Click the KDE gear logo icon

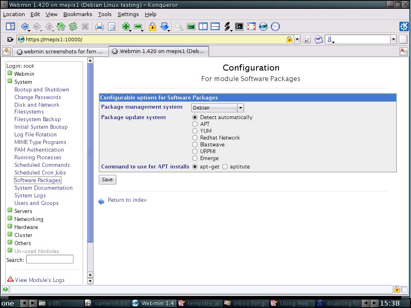click(x=404, y=26)
